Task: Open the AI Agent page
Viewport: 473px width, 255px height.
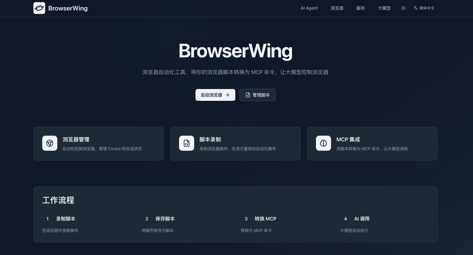Action: tap(309, 8)
